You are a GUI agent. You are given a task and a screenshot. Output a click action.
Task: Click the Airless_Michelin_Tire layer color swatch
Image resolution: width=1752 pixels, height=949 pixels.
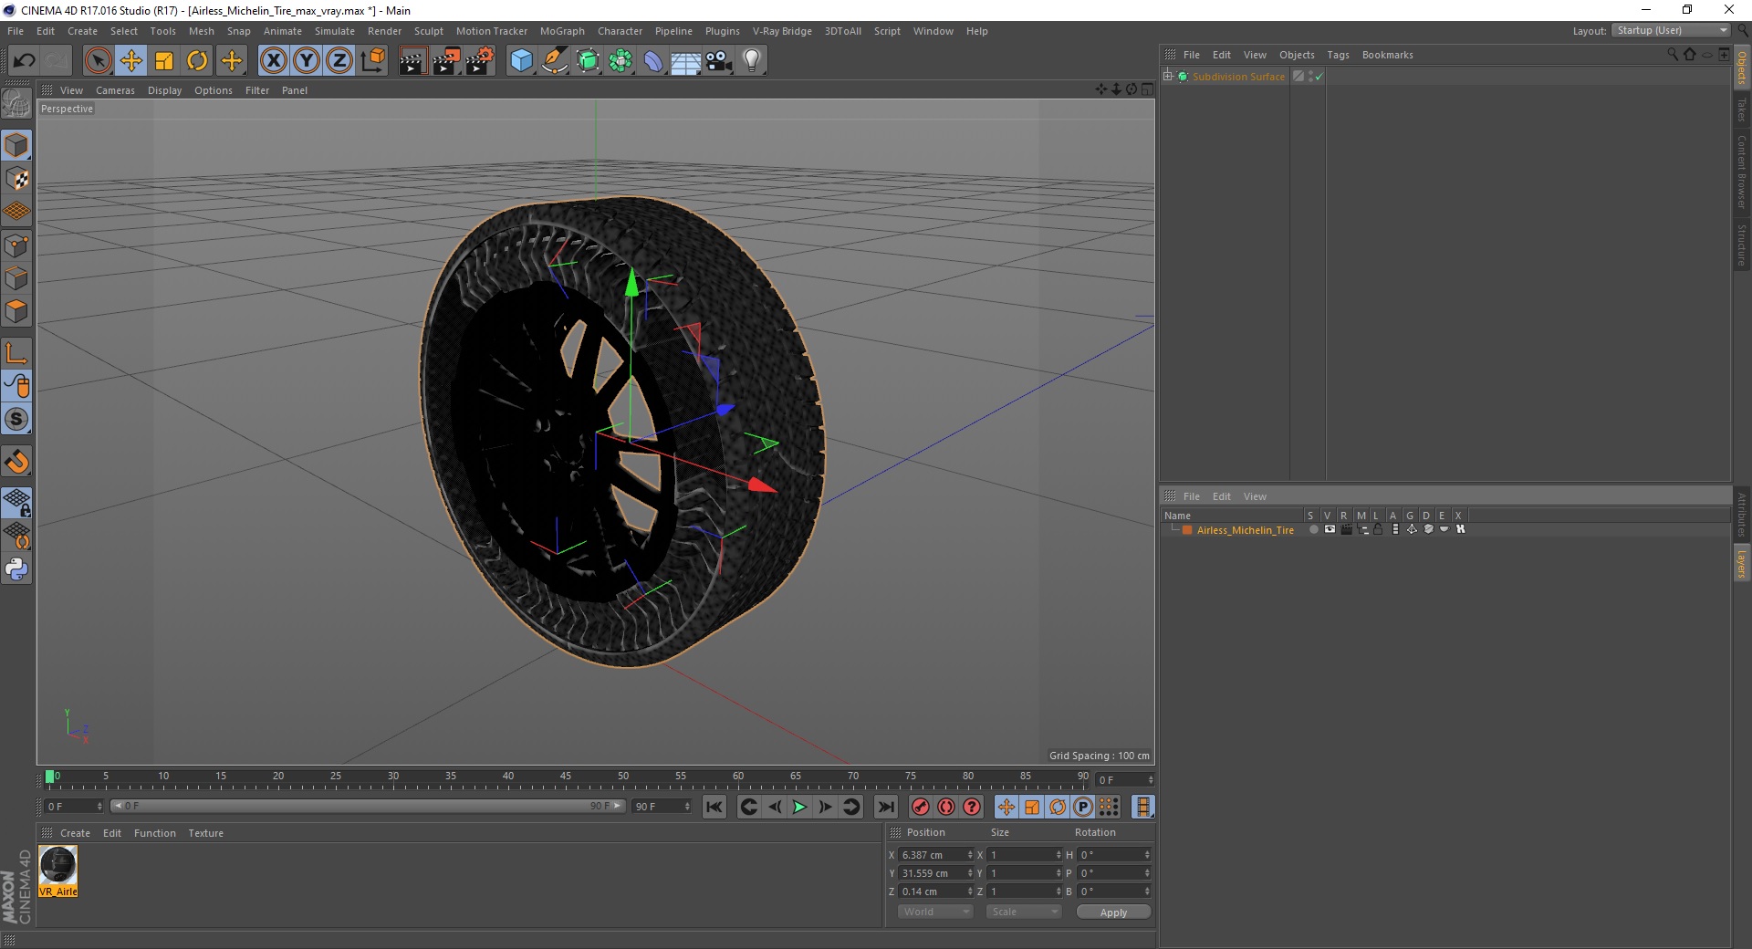point(1187,530)
